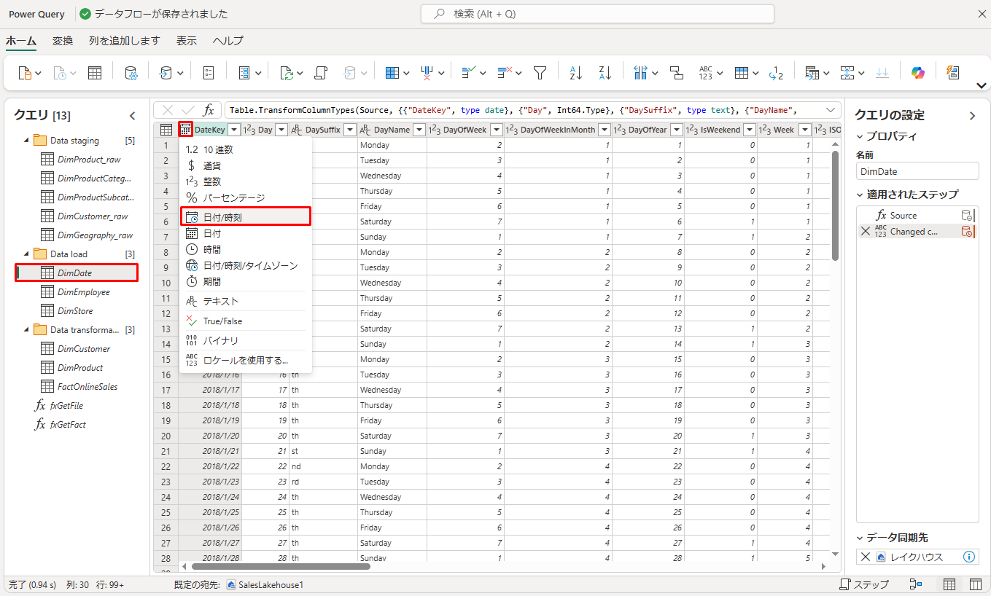
Task: Click the 検索 search box
Action: [596, 14]
